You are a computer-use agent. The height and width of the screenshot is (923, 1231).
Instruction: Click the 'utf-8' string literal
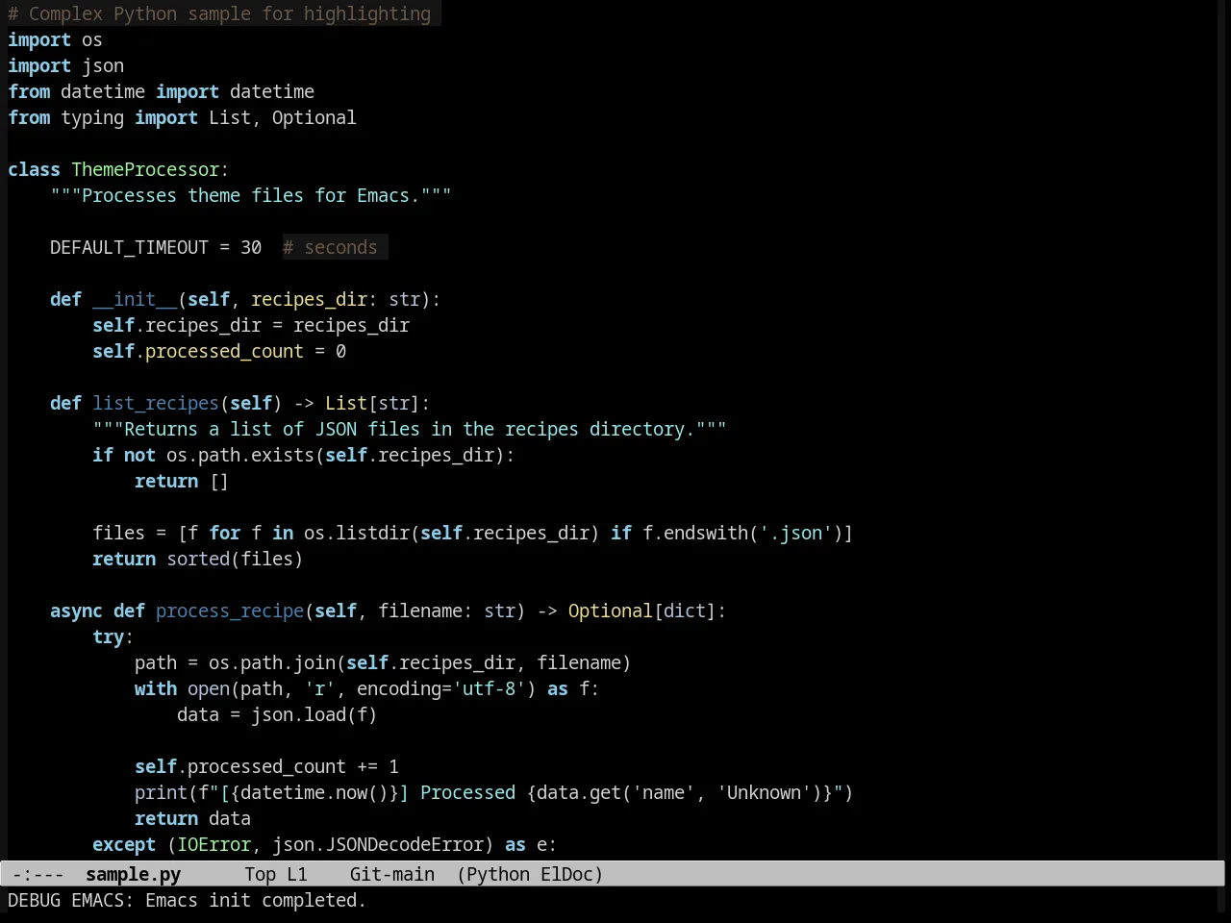point(489,688)
